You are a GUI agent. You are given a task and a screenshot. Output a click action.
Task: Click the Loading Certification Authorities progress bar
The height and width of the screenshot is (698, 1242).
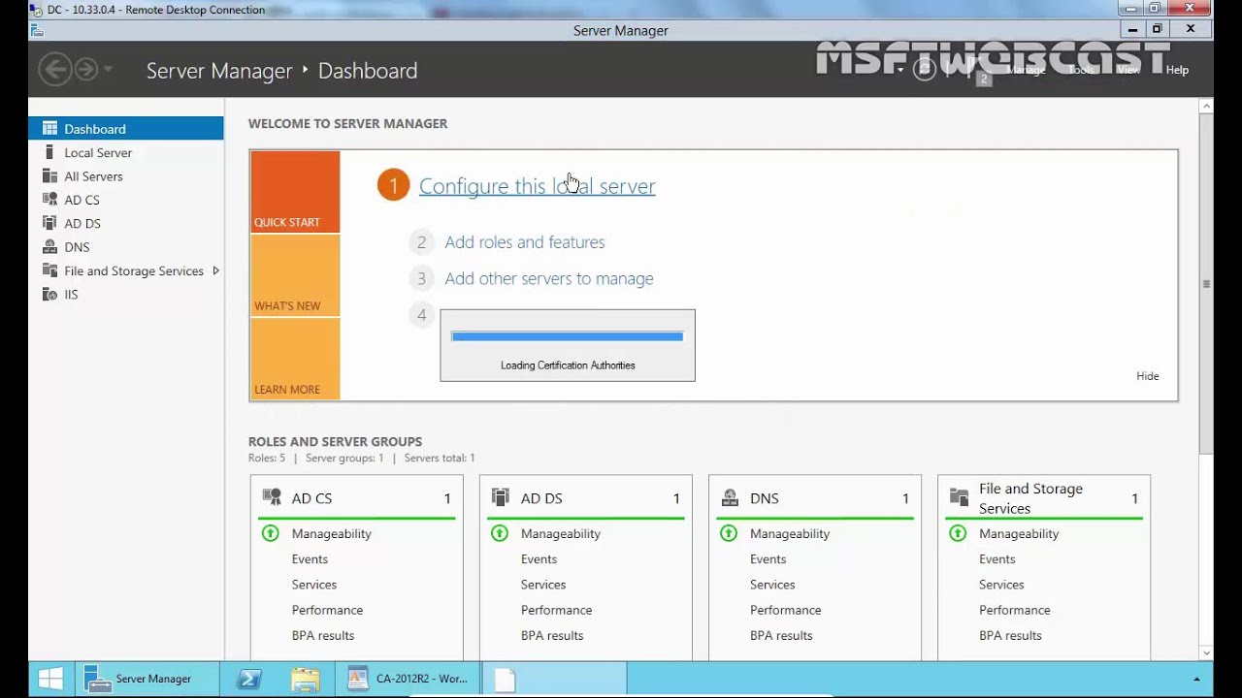tap(567, 336)
